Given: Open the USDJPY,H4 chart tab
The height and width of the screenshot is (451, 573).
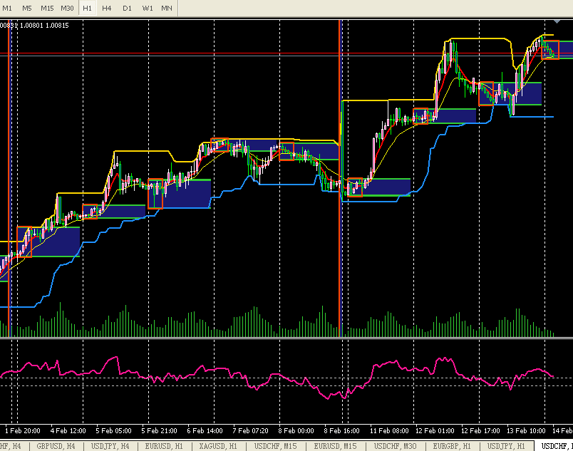Looking at the screenshot, I should [x=110, y=446].
